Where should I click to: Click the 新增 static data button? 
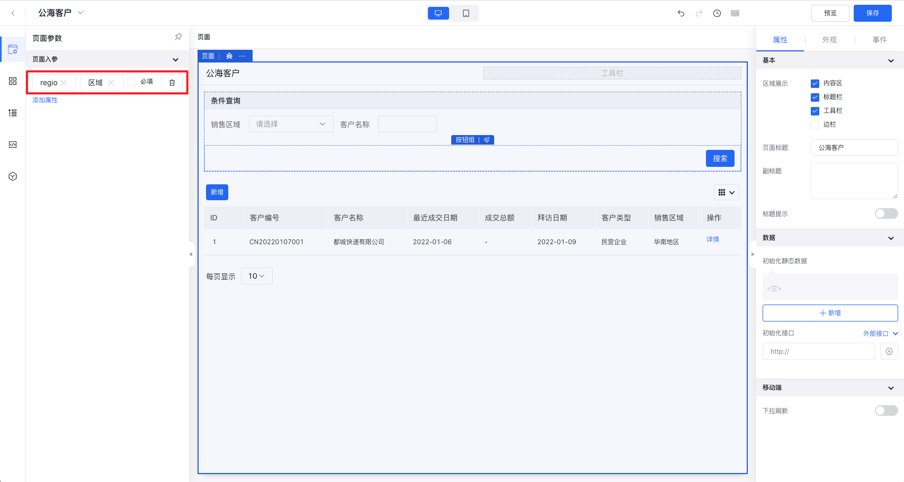tap(830, 313)
